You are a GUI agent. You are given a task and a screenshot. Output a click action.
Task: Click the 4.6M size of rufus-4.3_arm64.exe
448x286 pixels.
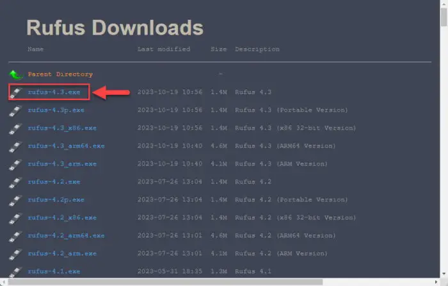(219, 146)
